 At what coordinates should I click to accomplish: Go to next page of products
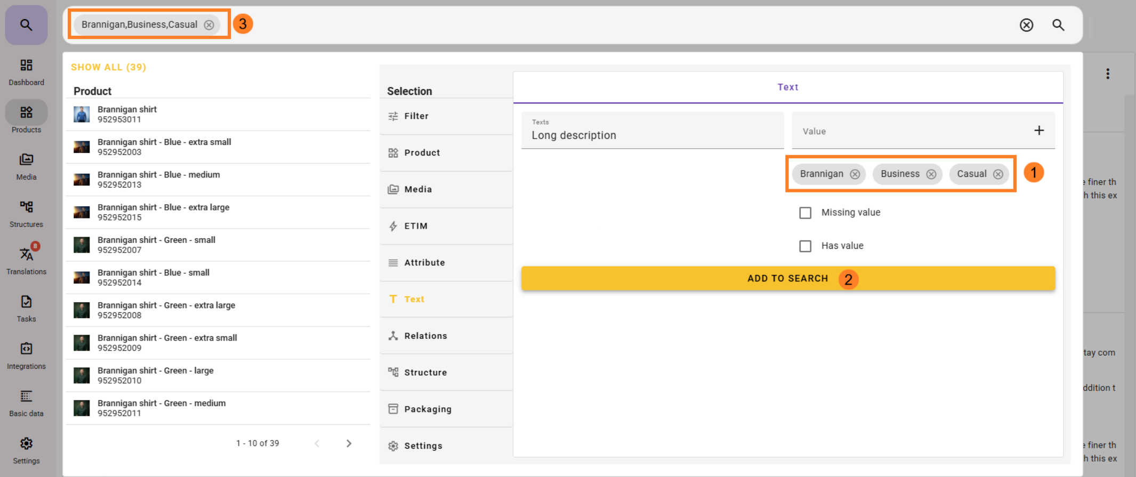pyautogui.click(x=349, y=443)
